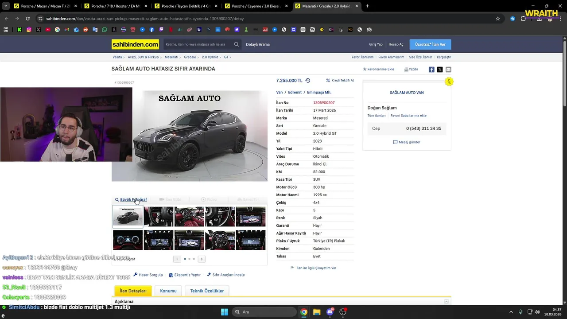Open the Google bookmark icon

pyautogui.click(x=57, y=30)
